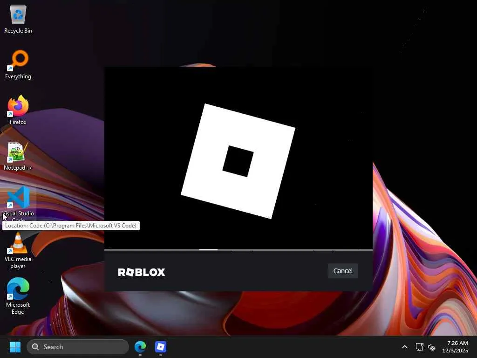This screenshot has width=477, height=358.
Task: Open the Recycle Bin desktop icon
Action: tap(18, 19)
